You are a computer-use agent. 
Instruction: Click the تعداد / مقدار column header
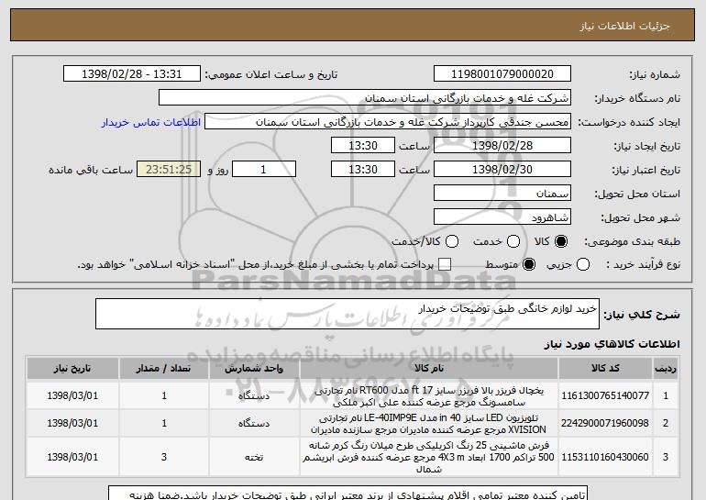pyautogui.click(x=164, y=369)
